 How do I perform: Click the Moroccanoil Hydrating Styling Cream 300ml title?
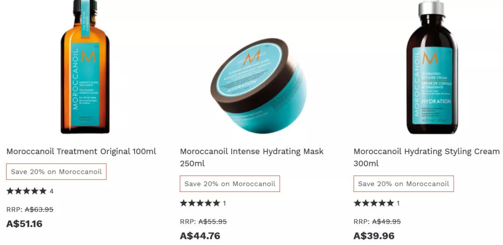[427, 157]
